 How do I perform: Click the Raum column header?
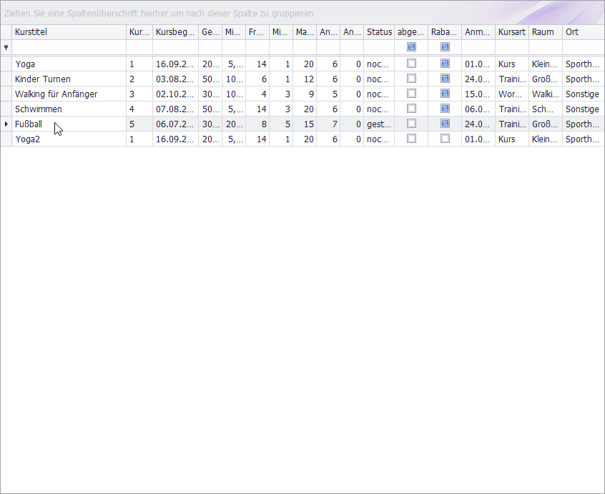point(545,32)
